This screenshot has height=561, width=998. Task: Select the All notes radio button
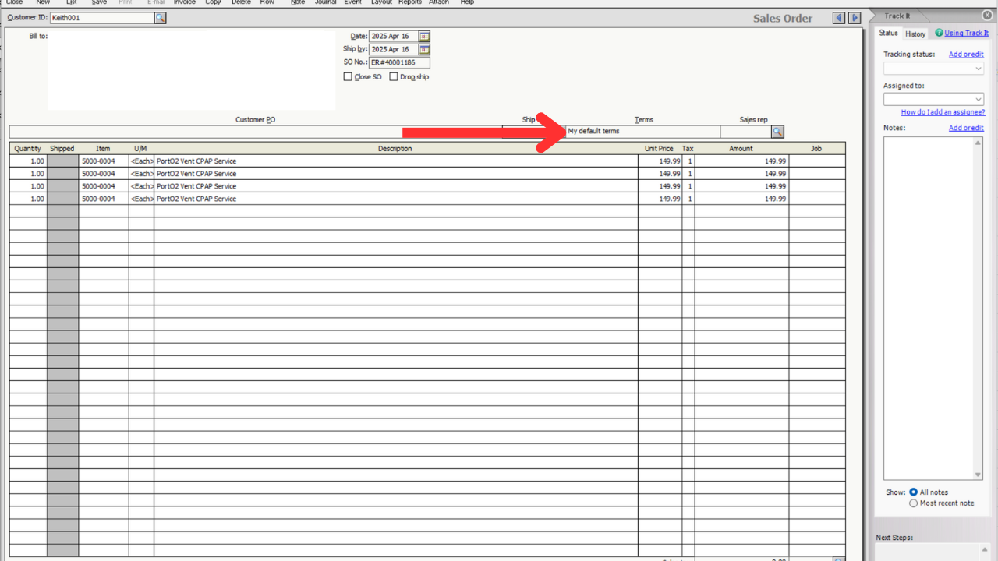913,492
